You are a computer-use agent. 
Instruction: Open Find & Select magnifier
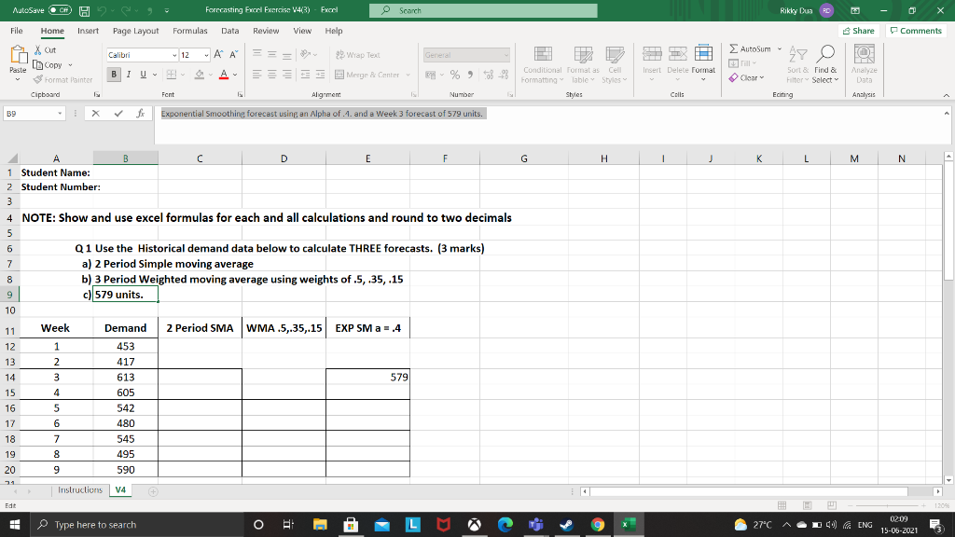(x=825, y=55)
